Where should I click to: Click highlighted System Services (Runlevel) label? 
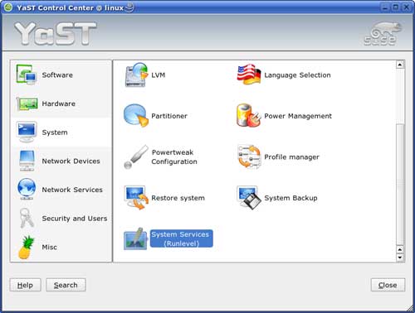point(182,238)
